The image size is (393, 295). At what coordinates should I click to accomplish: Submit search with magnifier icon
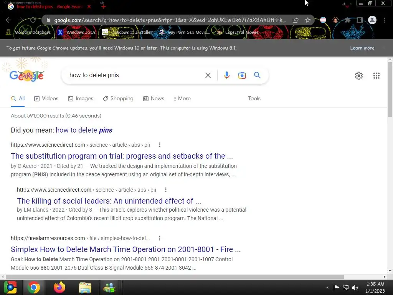coord(257,75)
